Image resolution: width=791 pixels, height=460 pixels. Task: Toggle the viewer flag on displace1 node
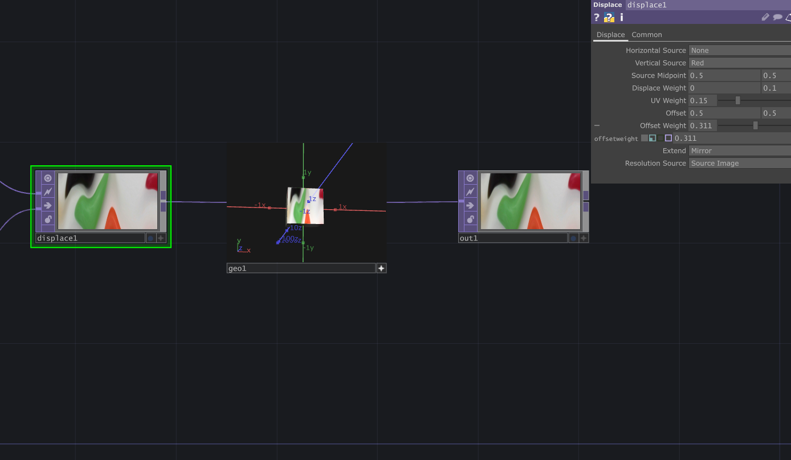47,178
